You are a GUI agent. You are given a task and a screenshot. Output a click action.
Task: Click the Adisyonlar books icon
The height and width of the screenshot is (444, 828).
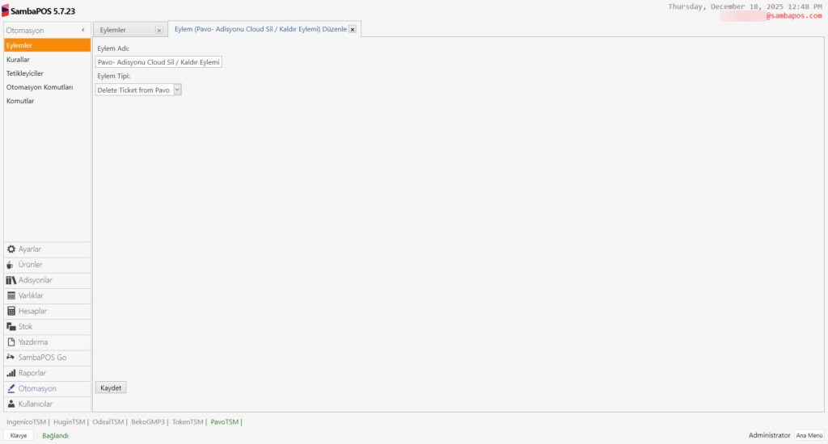(11, 280)
